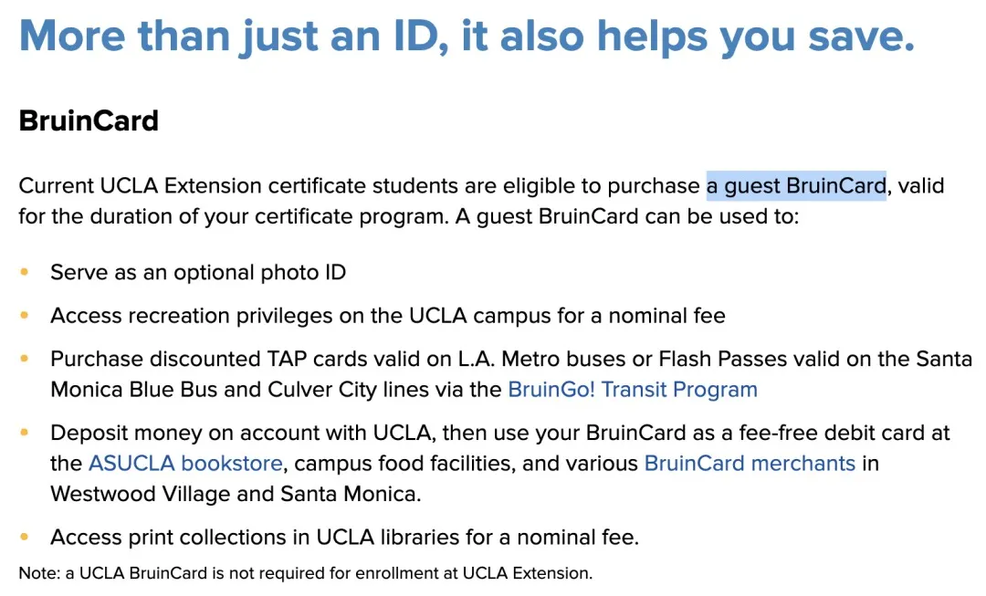The image size is (986, 596).
Task: Click the bullet dot beside "Access recreation privileges"
Action: click(x=25, y=316)
